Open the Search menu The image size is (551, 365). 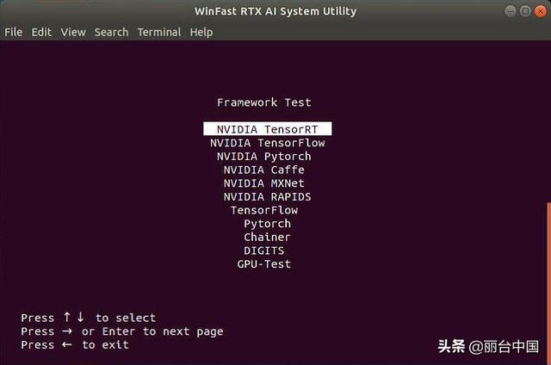coord(111,33)
